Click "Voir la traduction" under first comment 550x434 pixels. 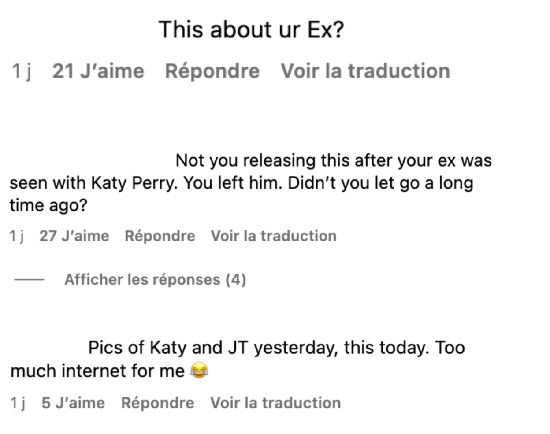click(x=365, y=71)
